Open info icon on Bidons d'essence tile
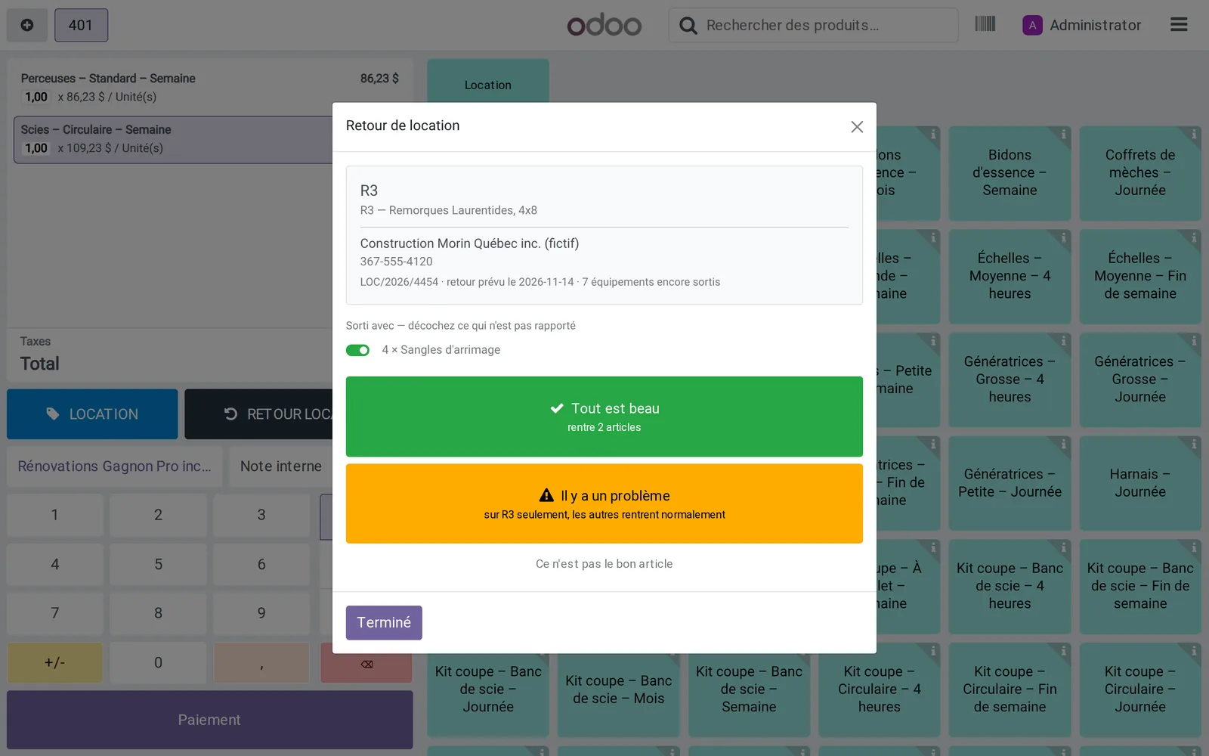Screen dimensions: 1209x756 pos(1063,134)
